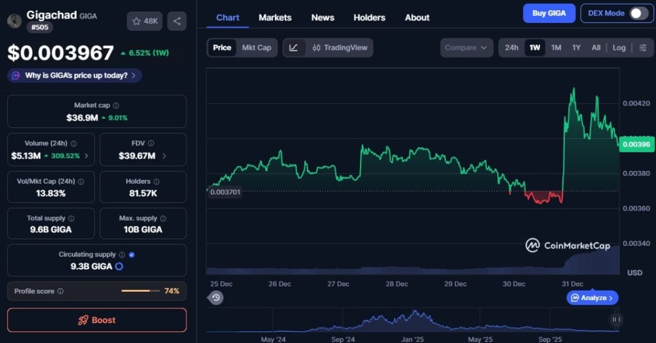Click Market cap info icon
Screen dimensions: 656x343
coord(116,106)
